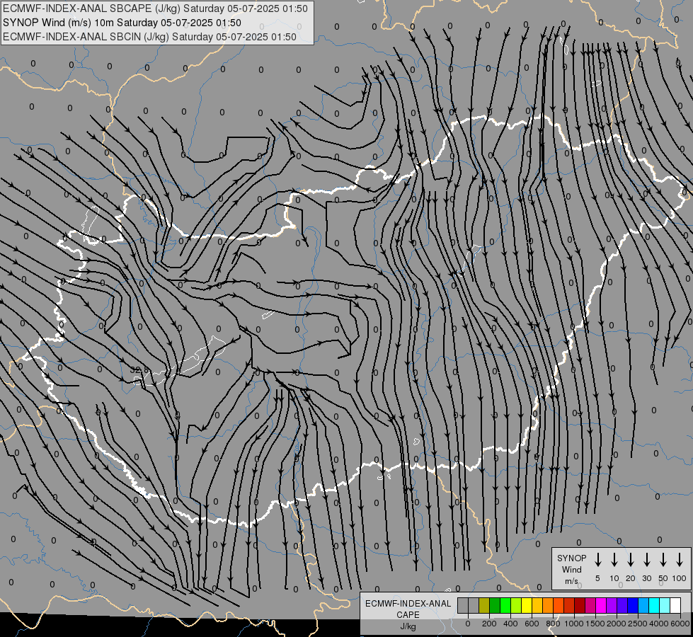Click the SBCIN title line in header
Image resolution: width=693 pixels, height=637 pixels.
149,37
